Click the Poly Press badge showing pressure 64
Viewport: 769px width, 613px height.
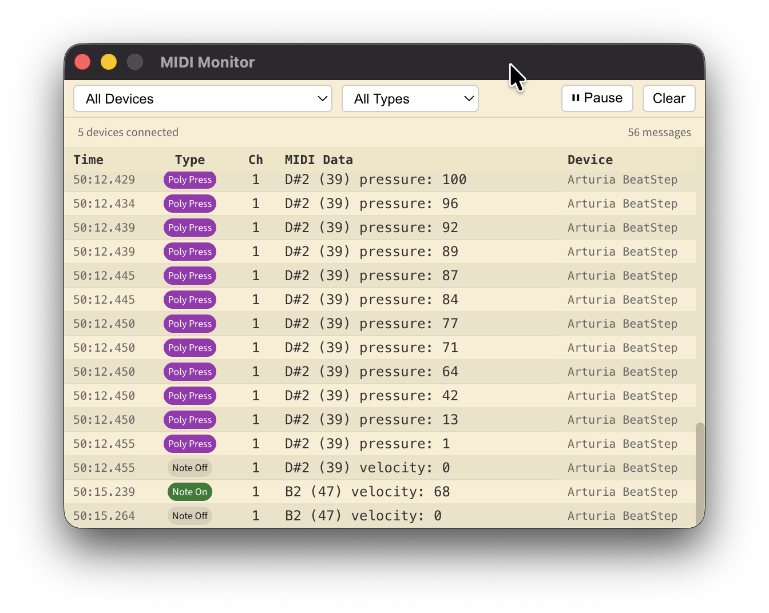click(189, 371)
